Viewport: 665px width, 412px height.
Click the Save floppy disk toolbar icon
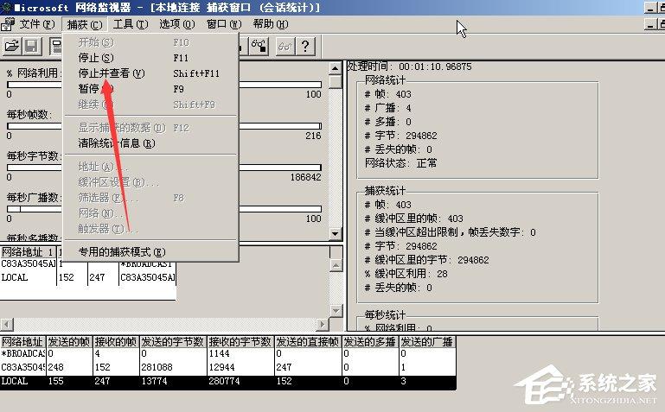tap(32, 46)
